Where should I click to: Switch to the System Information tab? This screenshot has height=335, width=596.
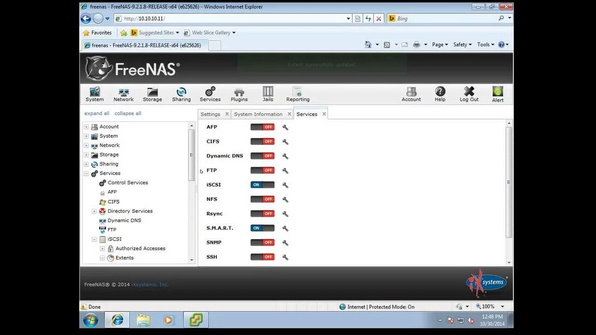pos(258,114)
